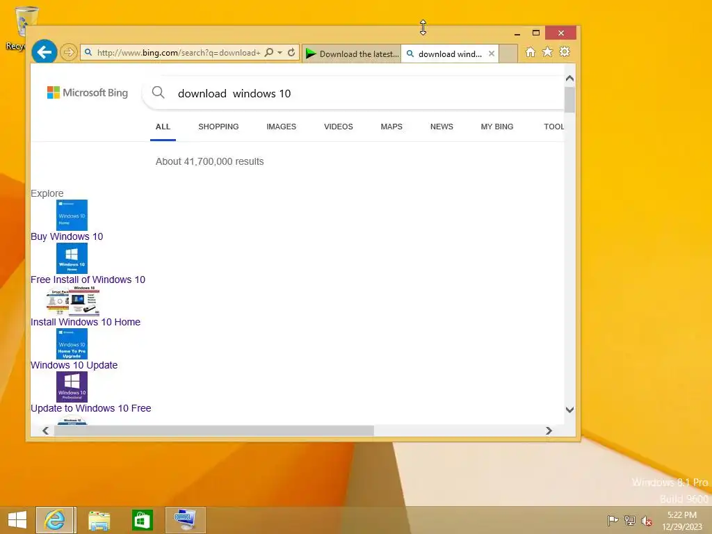Click the network tray icon
This screenshot has width=712, height=534.
[x=630, y=520]
